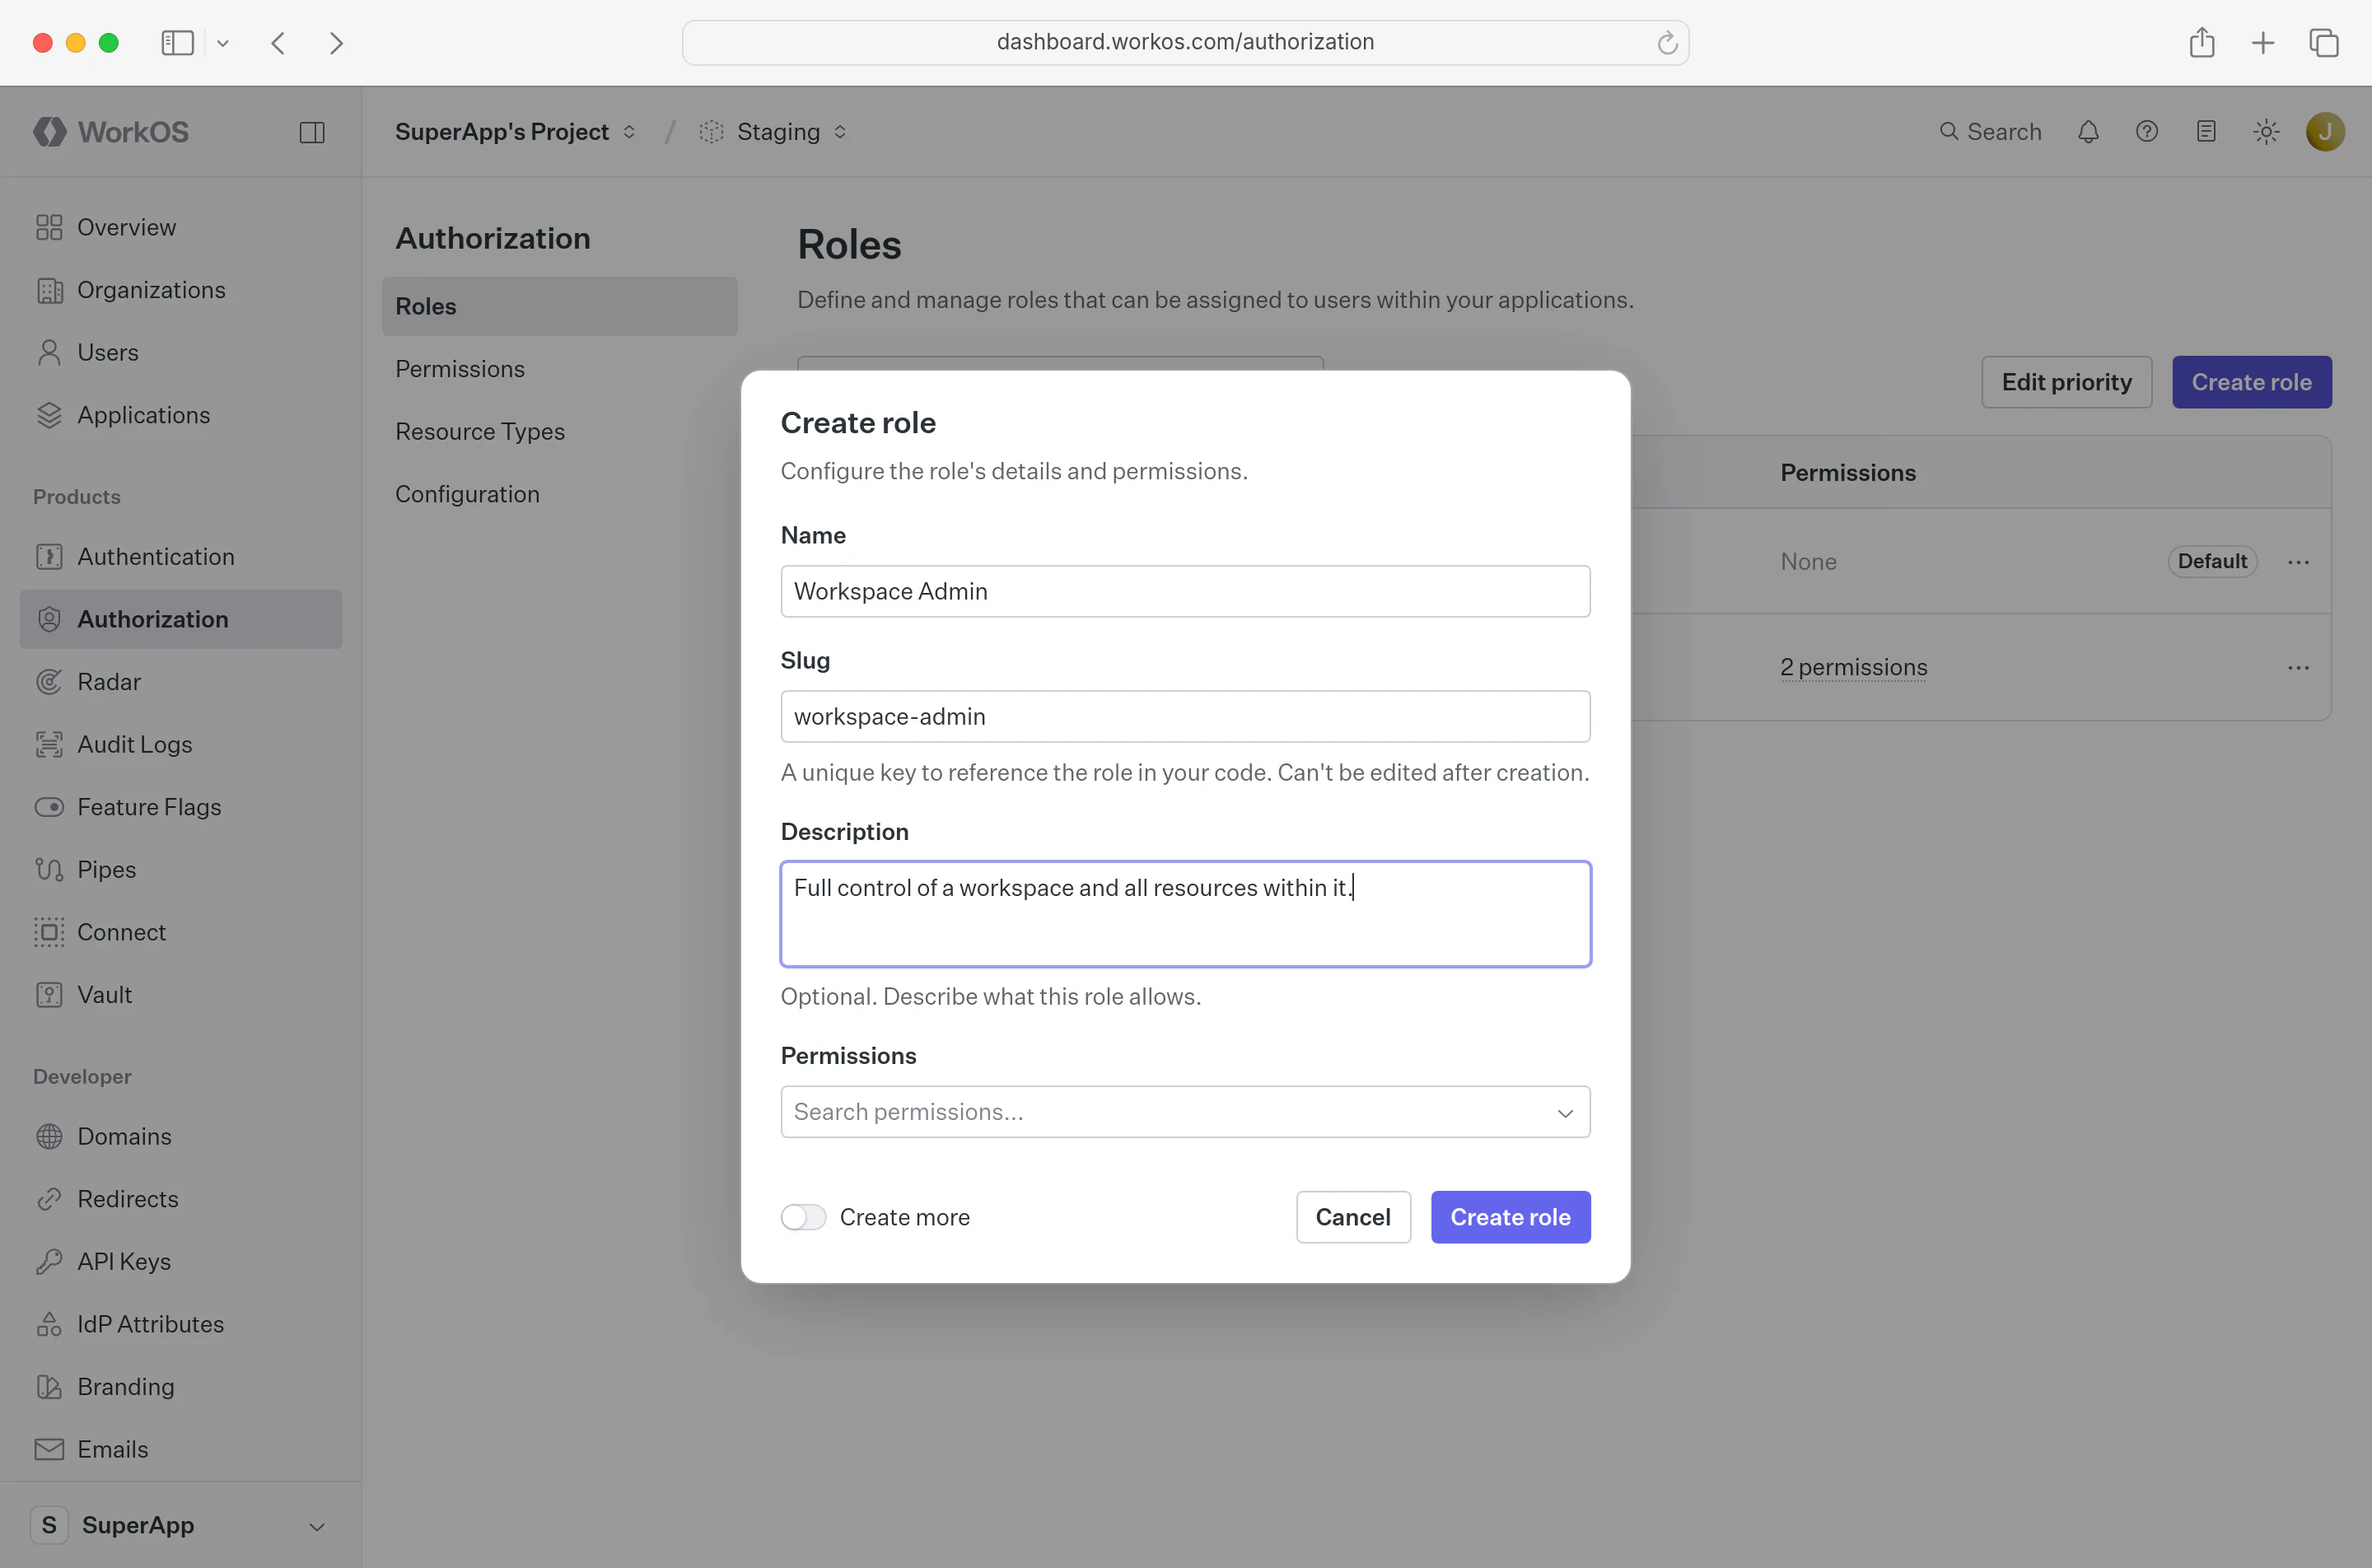Image resolution: width=2372 pixels, height=1568 pixels.
Task: Click the API Keys key icon
Action: coord(49,1262)
